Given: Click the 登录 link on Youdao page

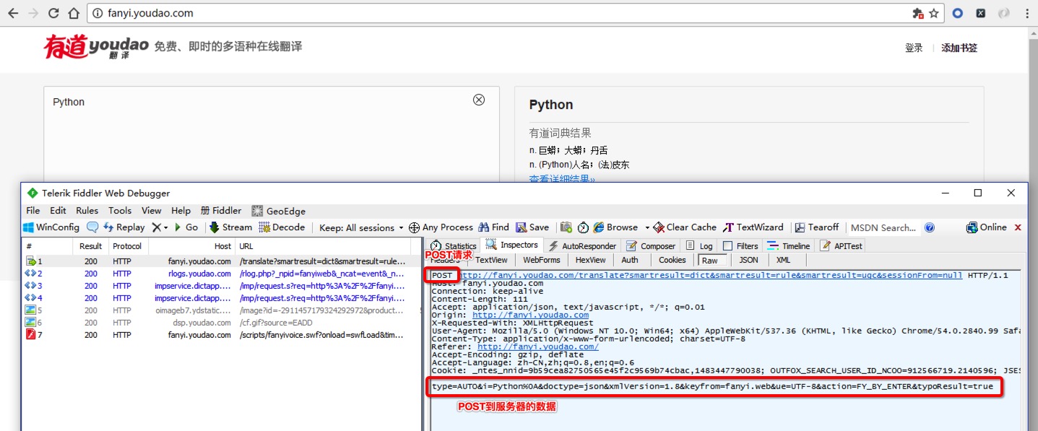Looking at the screenshot, I should (x=913, y=47).
